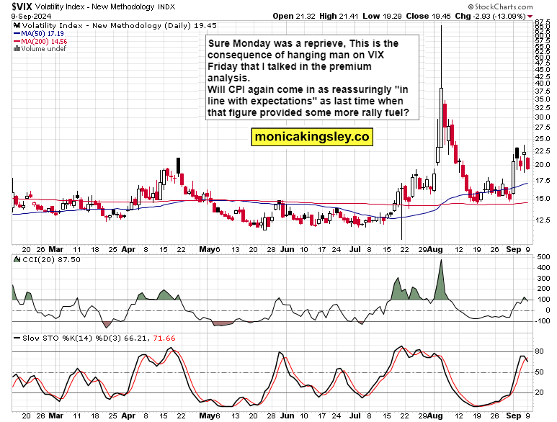The image size is (557, 422).
Task: Click the CCI peak near 500 in August
Action: click(441, 261)
